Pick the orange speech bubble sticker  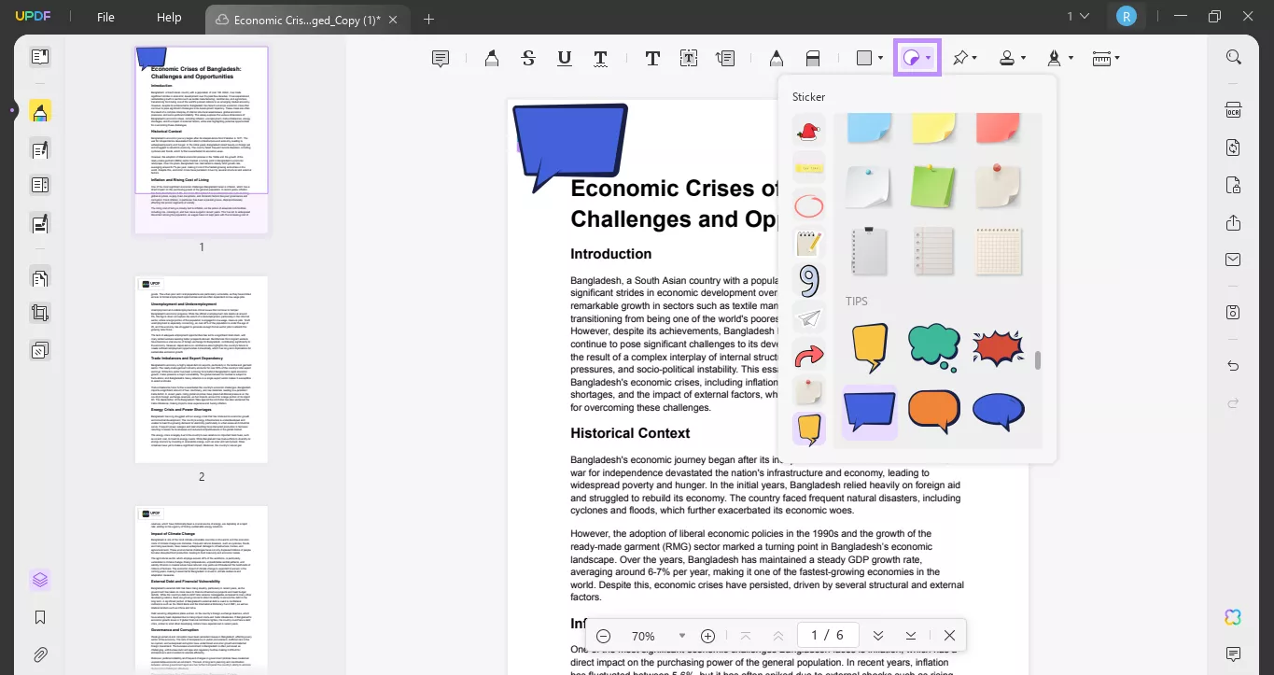point(934,411)
